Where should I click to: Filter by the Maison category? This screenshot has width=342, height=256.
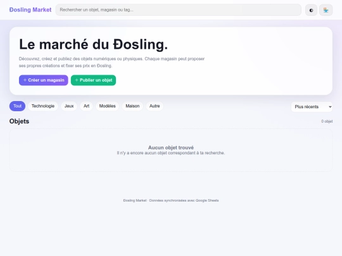(x=132, y=106)
